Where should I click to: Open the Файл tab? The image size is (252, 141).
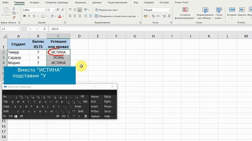click(6, 2)
